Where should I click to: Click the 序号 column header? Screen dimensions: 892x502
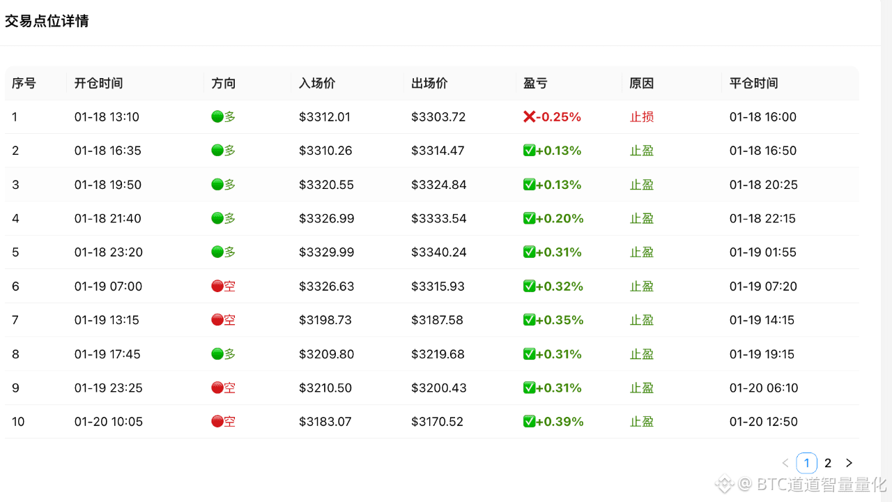[24, 83]
